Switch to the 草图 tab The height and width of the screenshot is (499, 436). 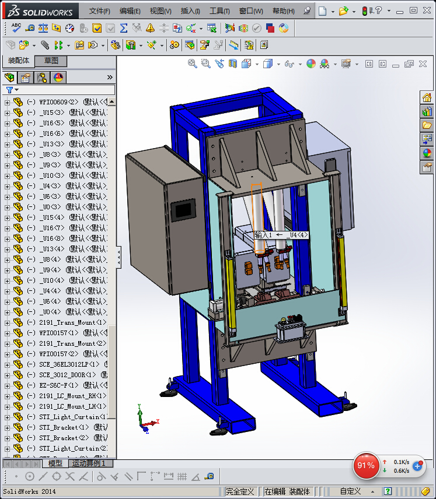51,61
